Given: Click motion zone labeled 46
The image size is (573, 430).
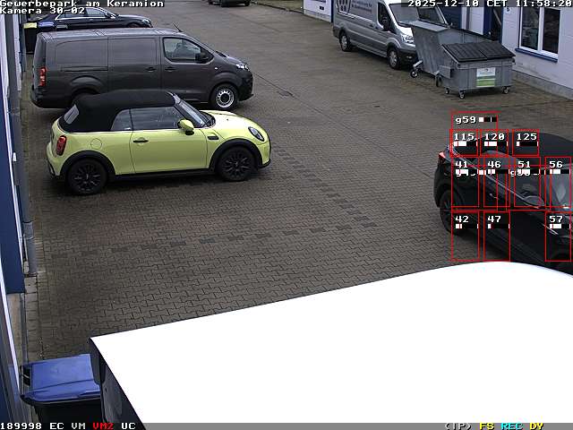Looking at the screenshot, I should pyautogui.click(x=496, y=184).
